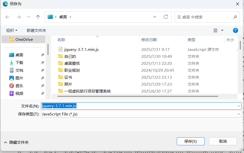This screenshot has width=244, height=153.
Task: Select file jquery-3.7.1.min.js in list
Action: tap(81, 49)
